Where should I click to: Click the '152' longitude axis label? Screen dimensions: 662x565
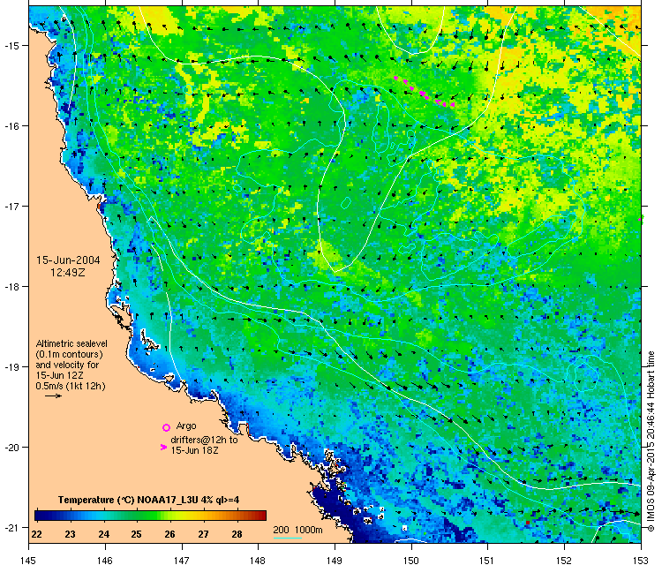565,560
